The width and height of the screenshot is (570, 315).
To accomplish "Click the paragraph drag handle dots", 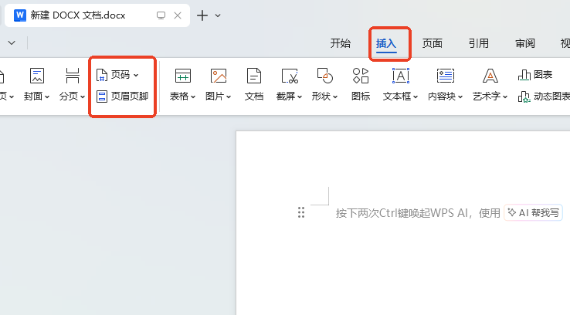I will 301,212.
